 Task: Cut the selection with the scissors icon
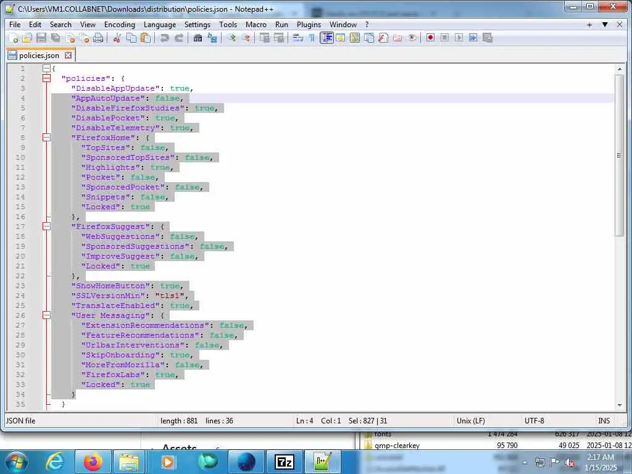point(117,38)
